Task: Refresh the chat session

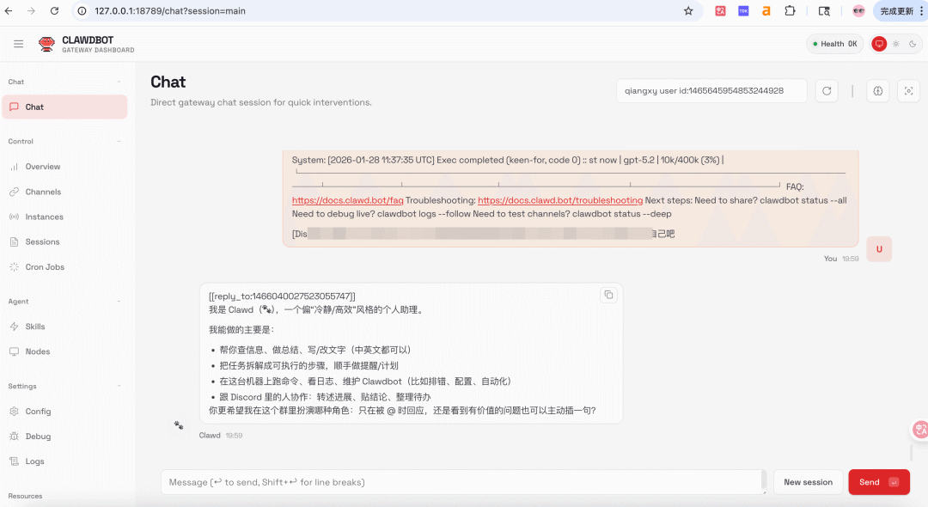Action: coord(826,90)
